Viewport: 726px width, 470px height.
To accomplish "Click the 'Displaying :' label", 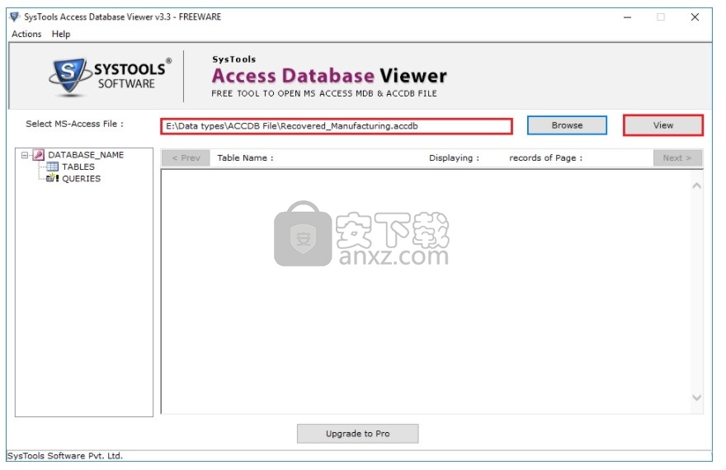I will tap(454, 157).
